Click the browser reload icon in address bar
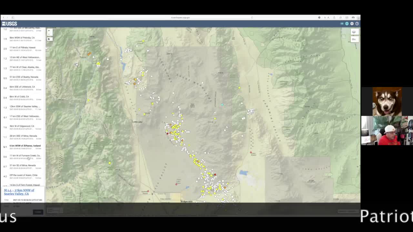Screen dimensions: 413x232 coord(252,17)
